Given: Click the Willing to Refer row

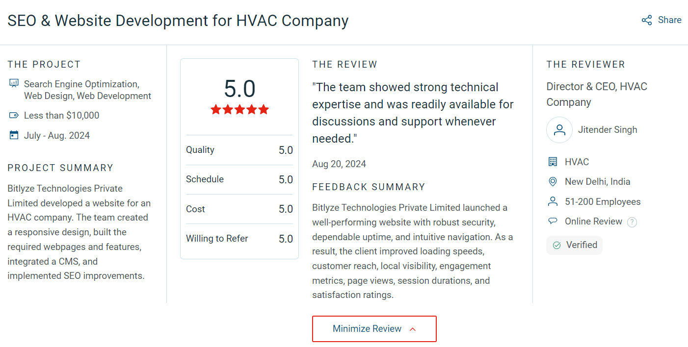Looking at the screenshot, I should tap(239, 239).
